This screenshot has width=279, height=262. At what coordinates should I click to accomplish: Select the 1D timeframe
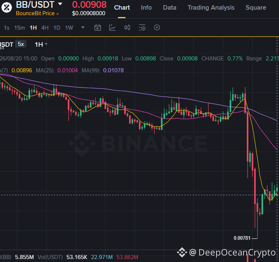pyautogui.click(x=57, y=28)
